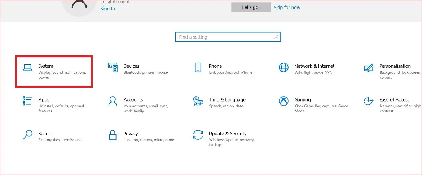
Task: Click 'Speech, region, date' description
Action: (x=226, y=106)
